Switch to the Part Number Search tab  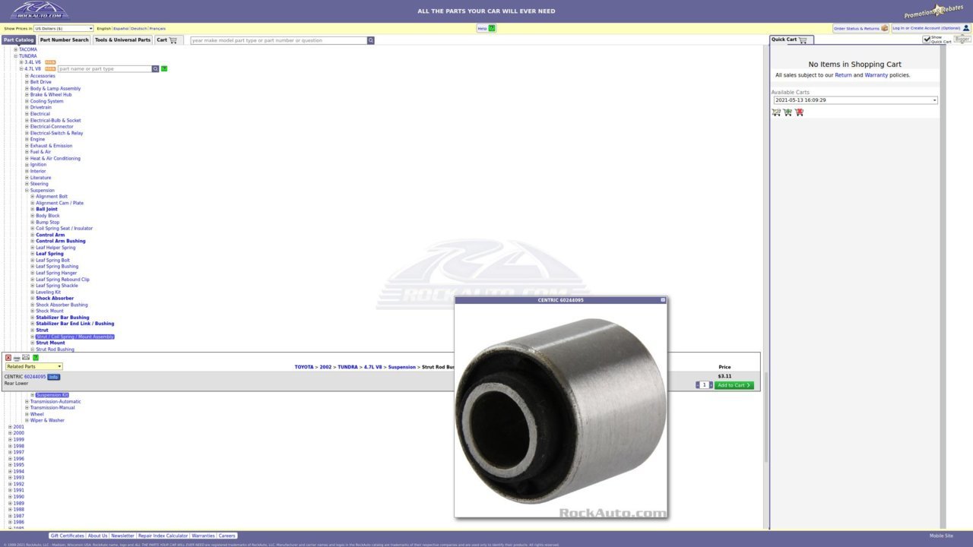[65, 40]
